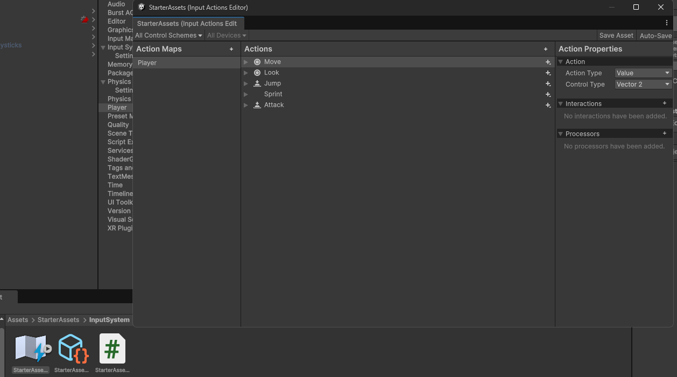Collapse the Action foldout in Action Properties
Screen dimensions: 677x377
560,61
